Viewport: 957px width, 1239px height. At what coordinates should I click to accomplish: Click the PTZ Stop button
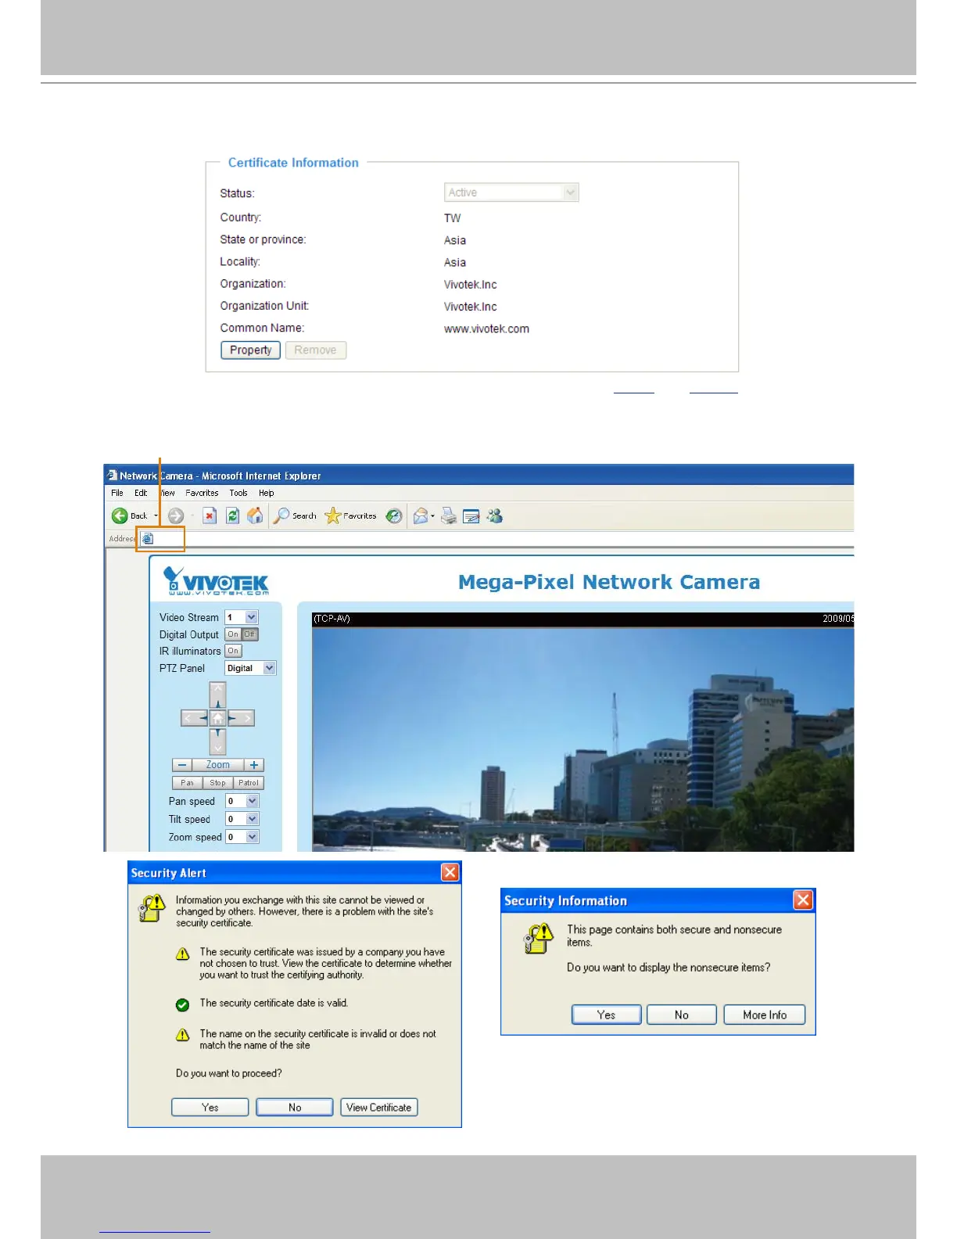(x=217, y=783)
